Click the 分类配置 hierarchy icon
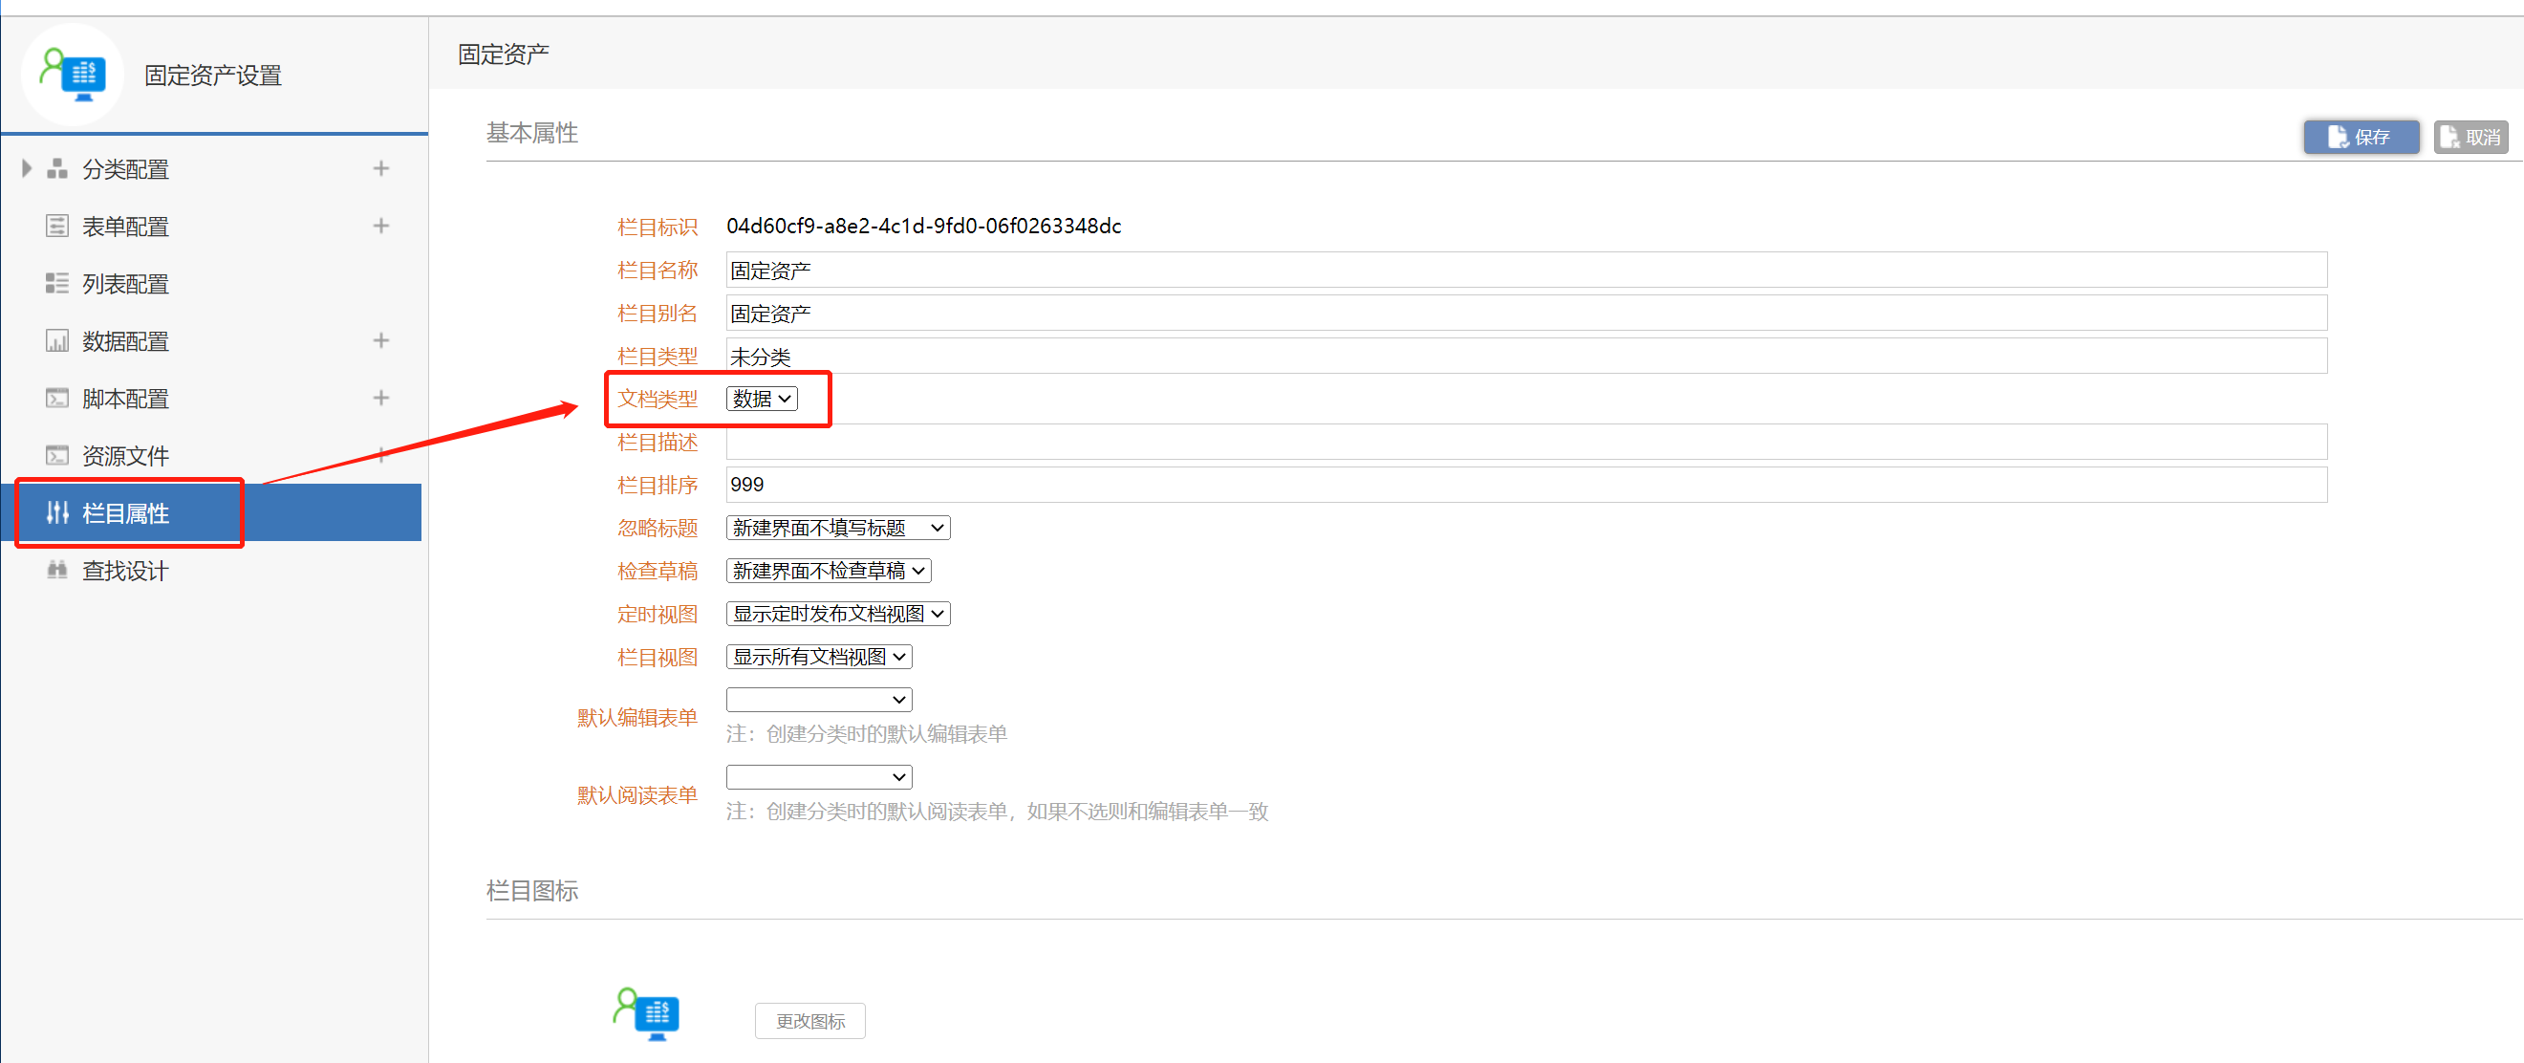Screen dimensions: 2524x1063 click(x=56, y=168)
